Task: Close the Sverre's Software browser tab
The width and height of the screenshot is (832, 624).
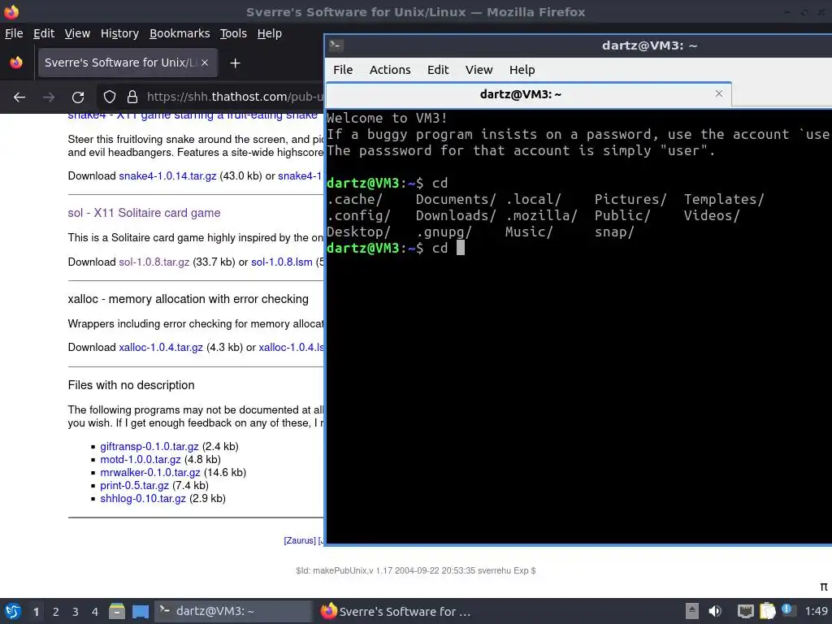Action: coord(205,63)
